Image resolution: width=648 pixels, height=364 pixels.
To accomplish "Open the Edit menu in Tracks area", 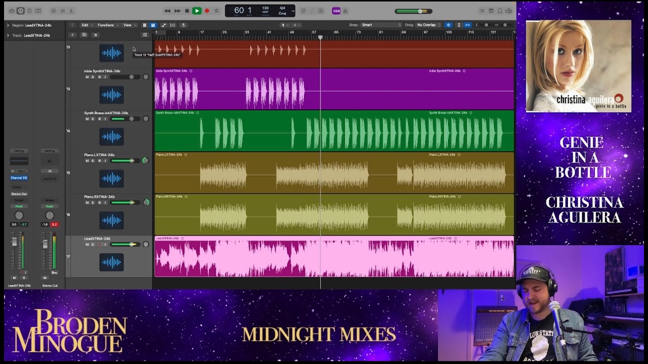I will tap(87, 25).
